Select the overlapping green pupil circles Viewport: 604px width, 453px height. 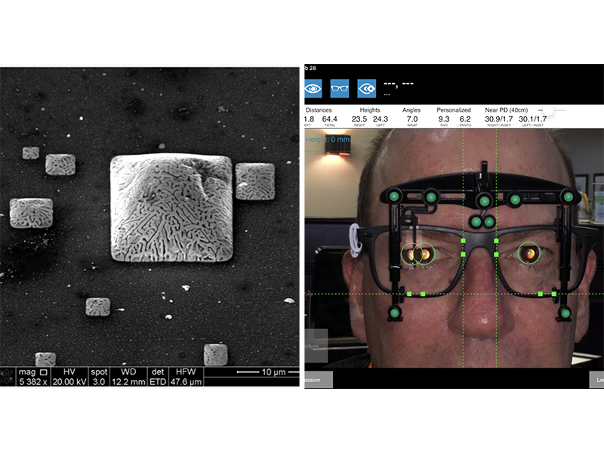pyautogui.click(x=418, y=254)
